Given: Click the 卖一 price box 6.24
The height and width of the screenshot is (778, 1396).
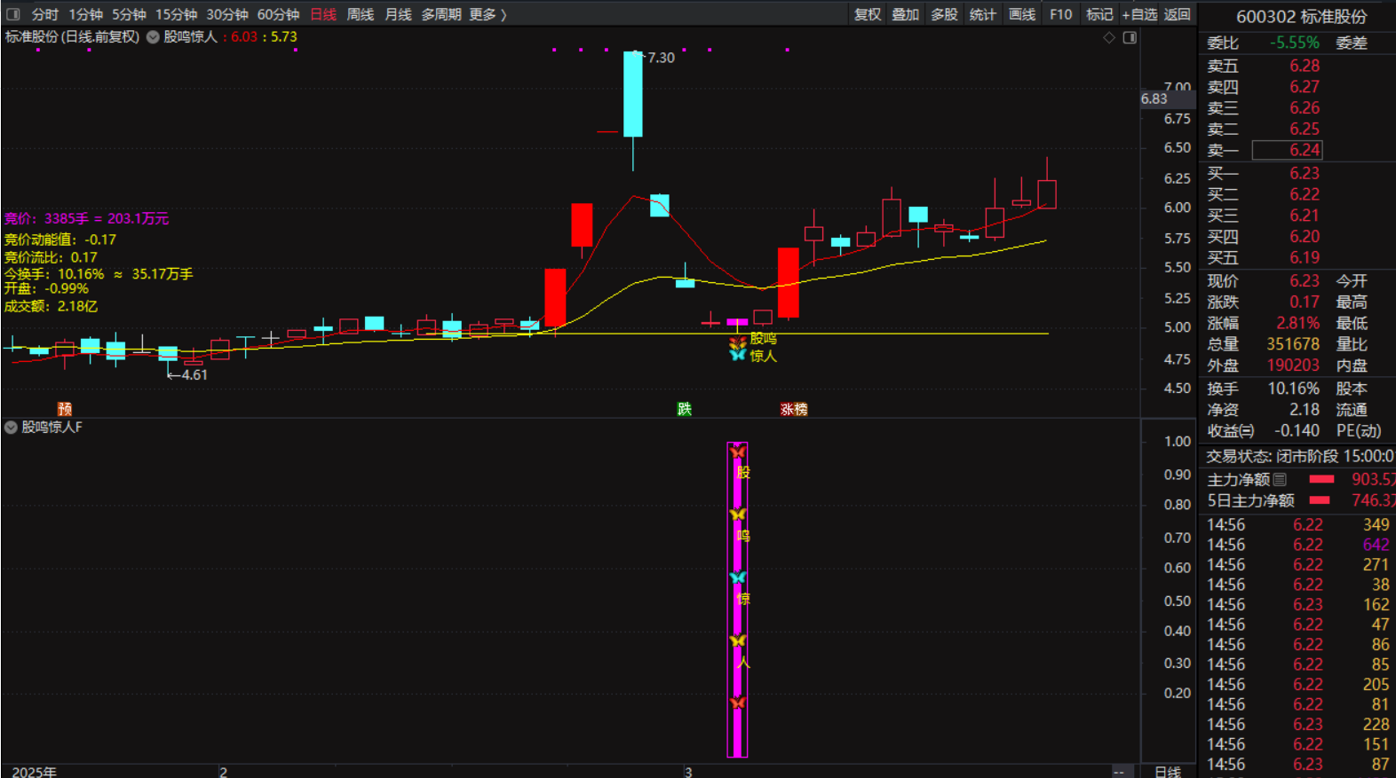Looking at the screenshot, I should [1287, 150].
